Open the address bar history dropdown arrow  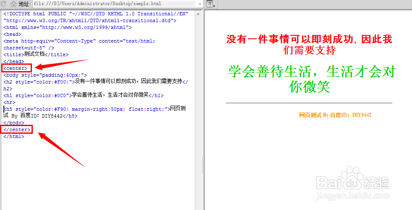click(x=200, y=4)
